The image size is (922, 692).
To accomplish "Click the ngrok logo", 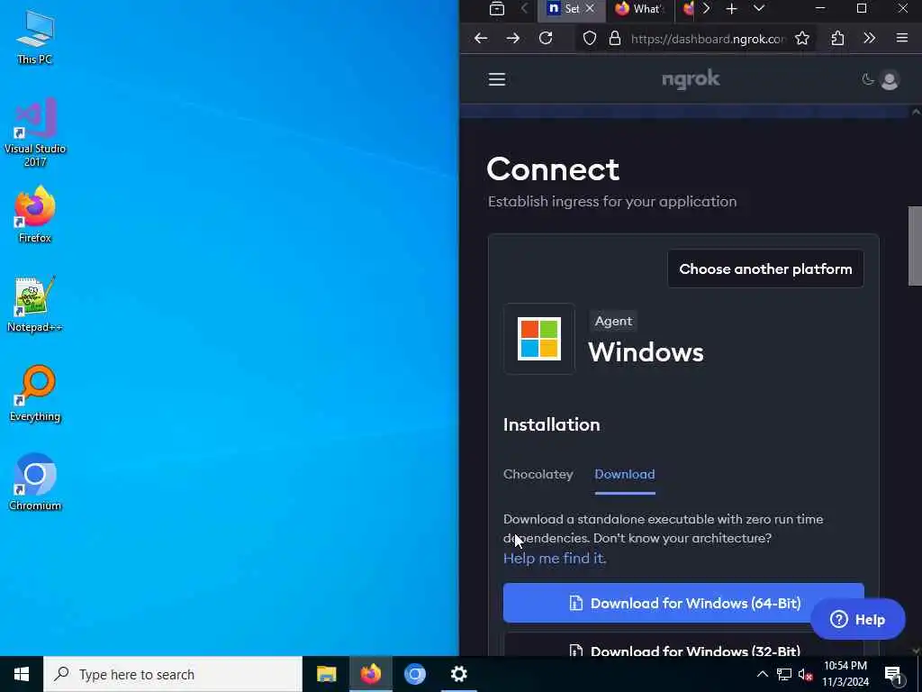I will (691, 79).
